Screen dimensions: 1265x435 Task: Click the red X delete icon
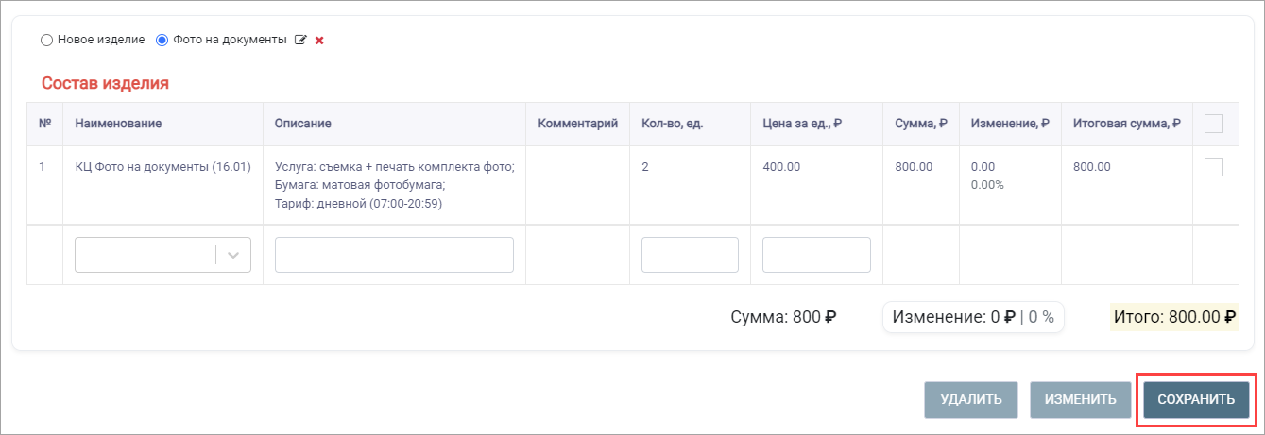(319, 41)
